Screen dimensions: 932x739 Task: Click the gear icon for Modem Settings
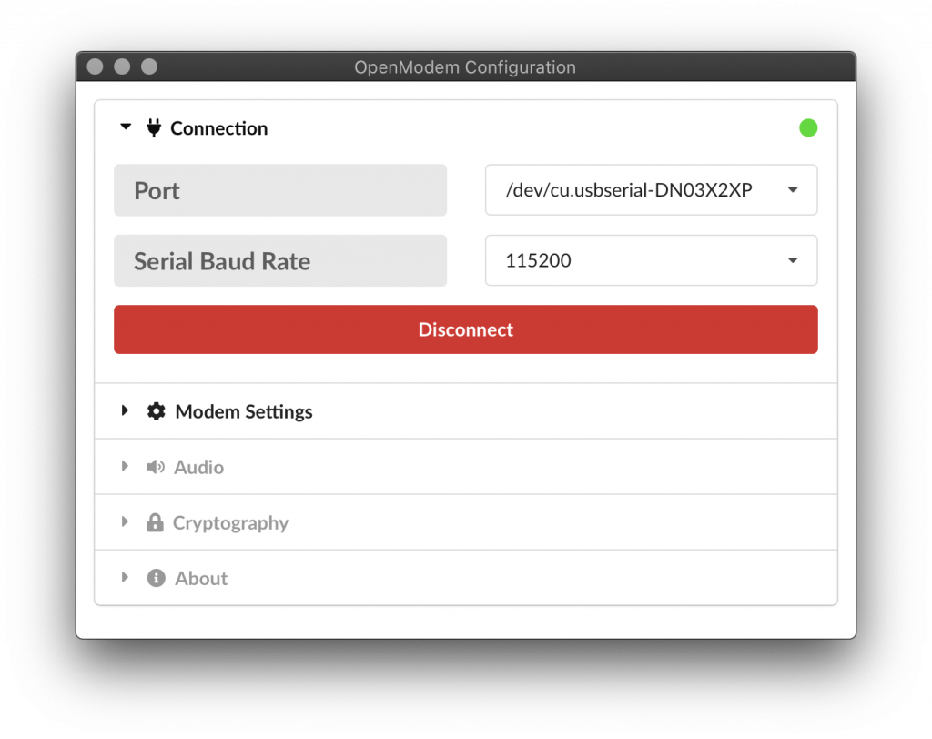tap(157, 411)
